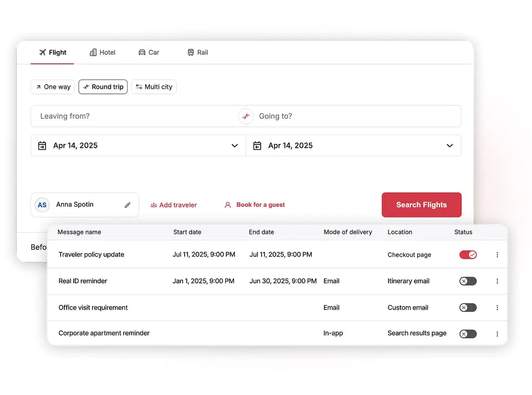Switch to the Hotel tab
The image size is (532, 395).
(x=102, y=52)
